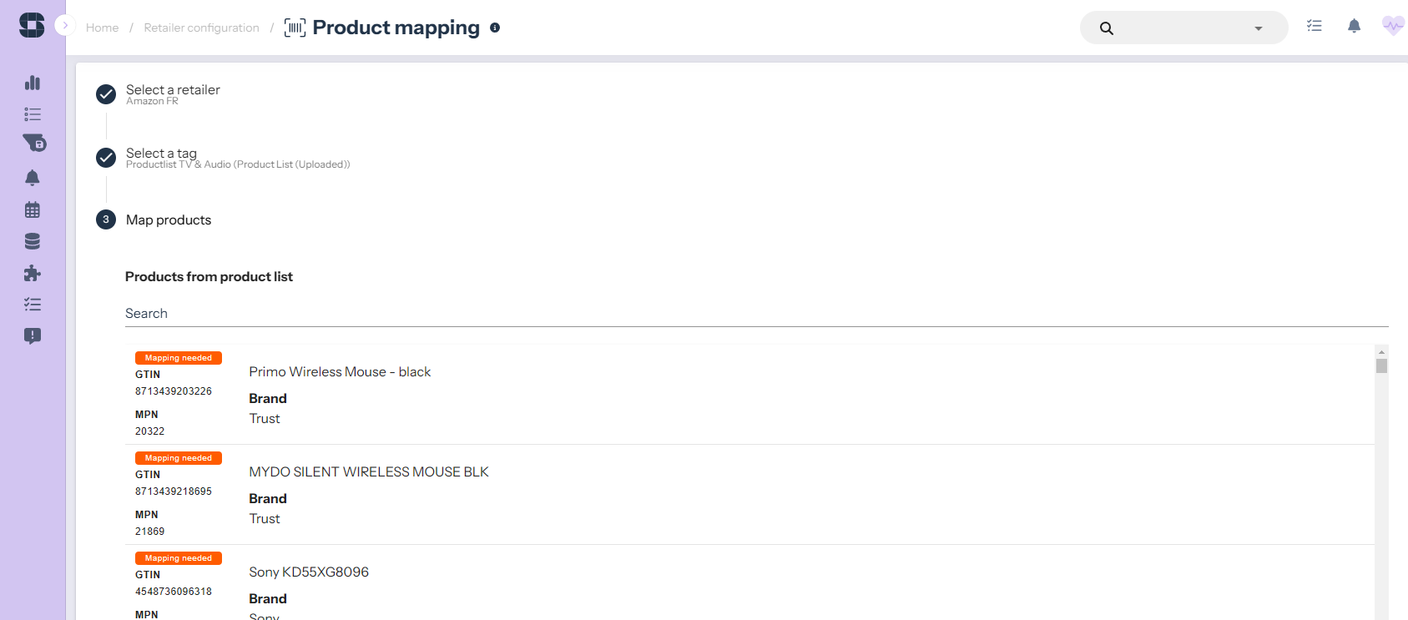The height and width of the screenshot is (620, 1408).
Task: Select MYDO SILENT WIRELESS MOUSE BLK product
Action: [x=368, y=472]
